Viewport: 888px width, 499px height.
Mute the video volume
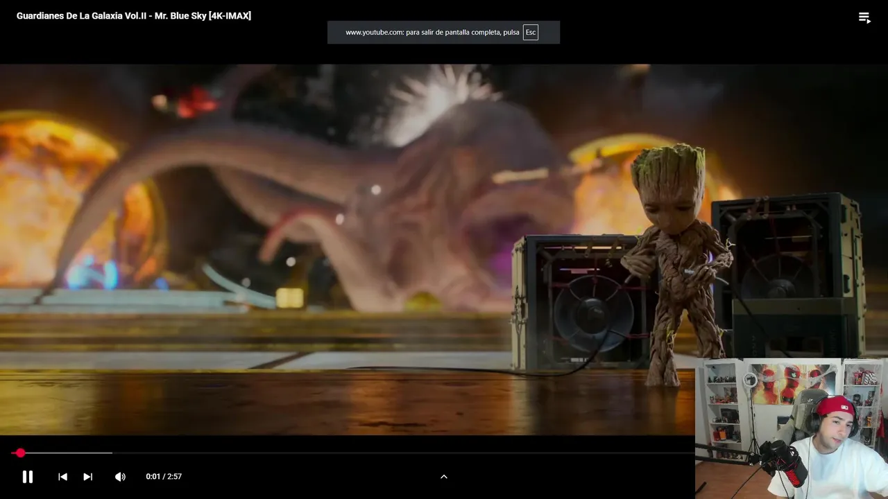[120, 477]
